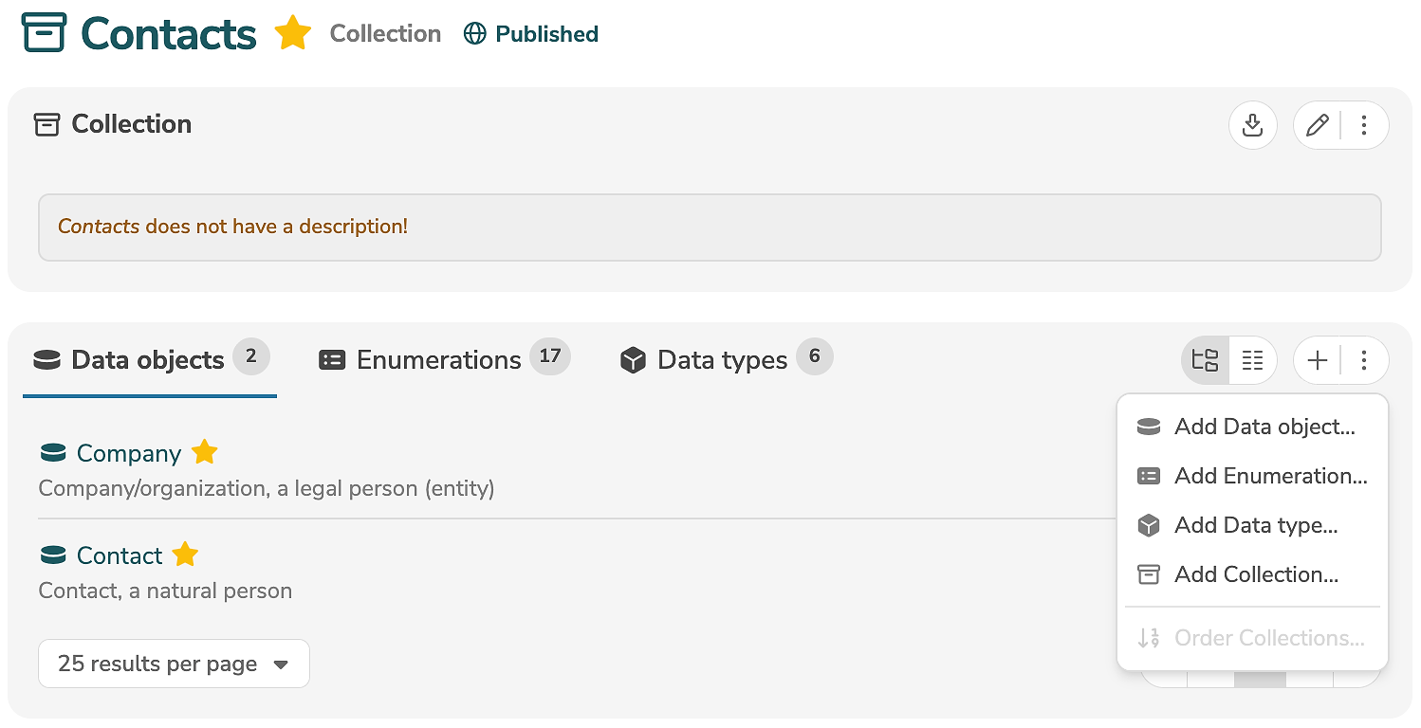Select Add Enumeration menu entry
The width and height of the screenshot is (1421, 728).
point(1270,476)
